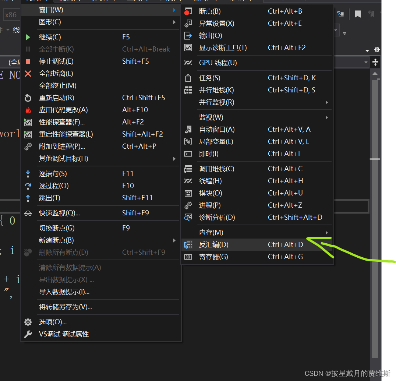Click the Restart circular arrow icon
The image size is (396, 381).
28,98
